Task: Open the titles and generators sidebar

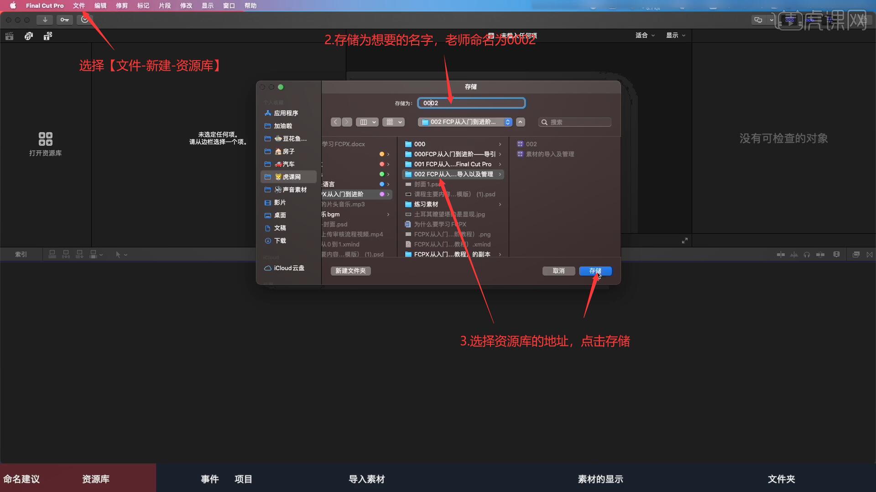Action: 48,36
